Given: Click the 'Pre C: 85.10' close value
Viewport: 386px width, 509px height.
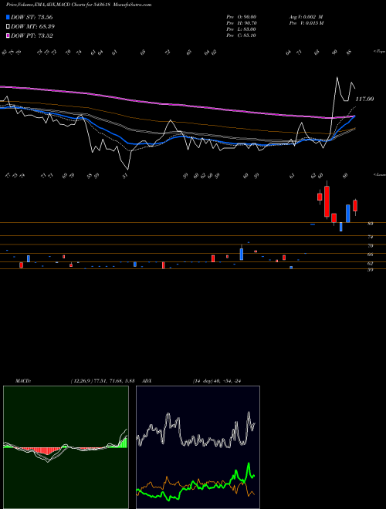Looking at the screenshot, I should 242,35.
